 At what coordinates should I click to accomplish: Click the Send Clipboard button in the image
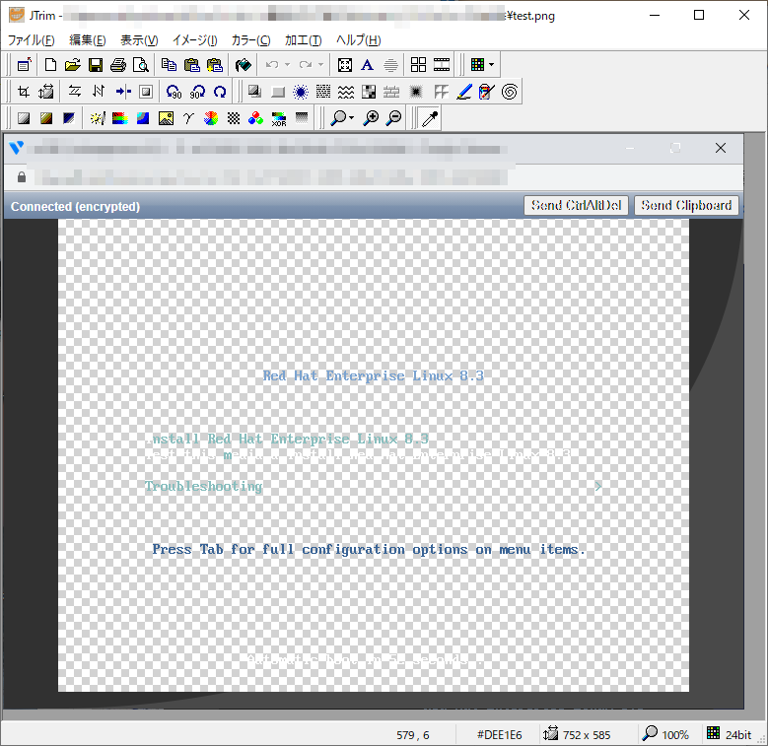pyautogui.click(x=686, y=206)
